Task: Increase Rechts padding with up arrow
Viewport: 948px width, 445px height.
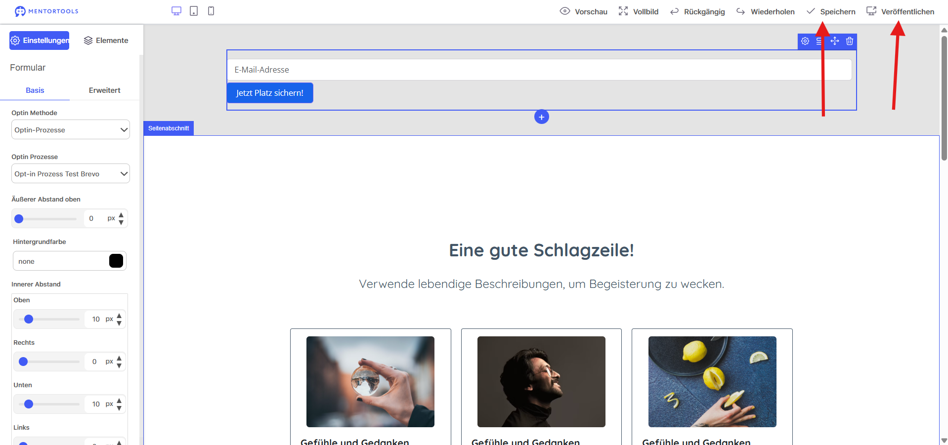Action: click(119, 358)
